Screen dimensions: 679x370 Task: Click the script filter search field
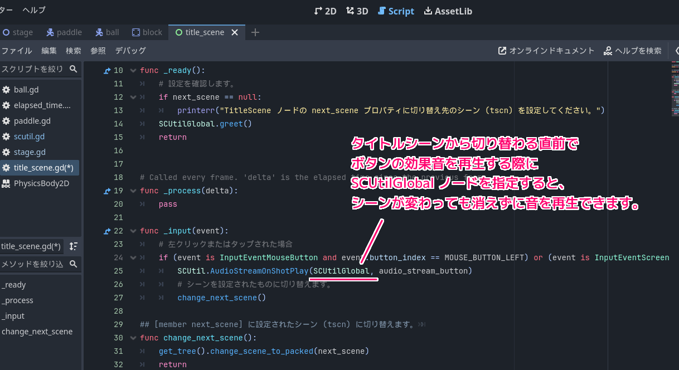tap(40, 69)
